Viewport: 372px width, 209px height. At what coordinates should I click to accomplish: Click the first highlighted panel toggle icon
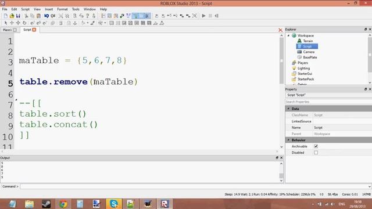tap(135, 16)
